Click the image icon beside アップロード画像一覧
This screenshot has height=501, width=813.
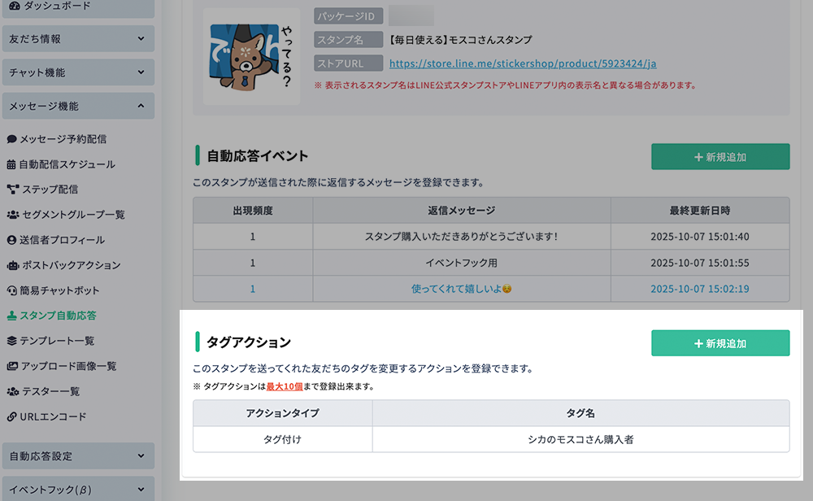pyautogui.click(x=12, y=366)
